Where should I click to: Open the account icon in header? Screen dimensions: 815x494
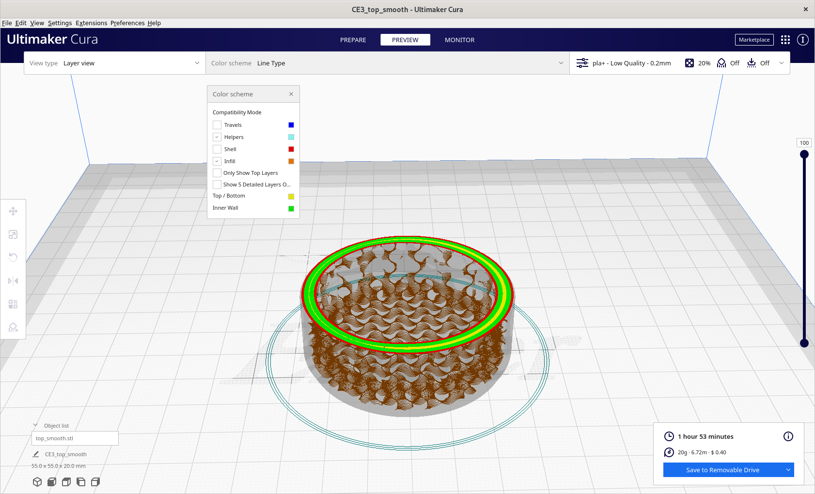click(x=803, y=40)
